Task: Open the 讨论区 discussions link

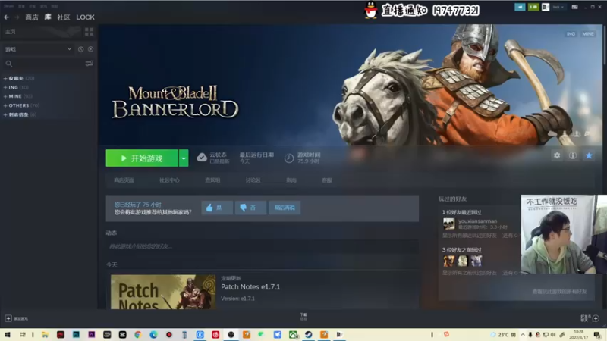Action: (253, 180)
